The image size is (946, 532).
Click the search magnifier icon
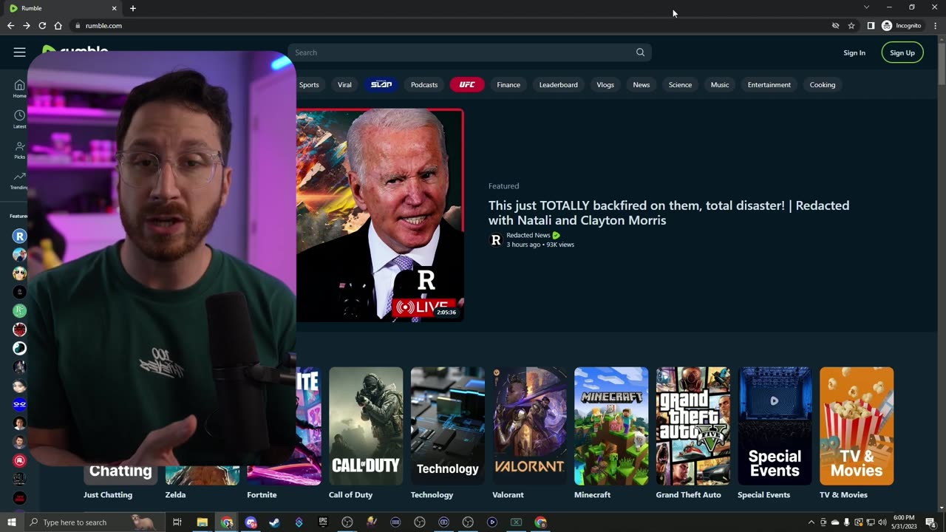[x=640, y=52]
